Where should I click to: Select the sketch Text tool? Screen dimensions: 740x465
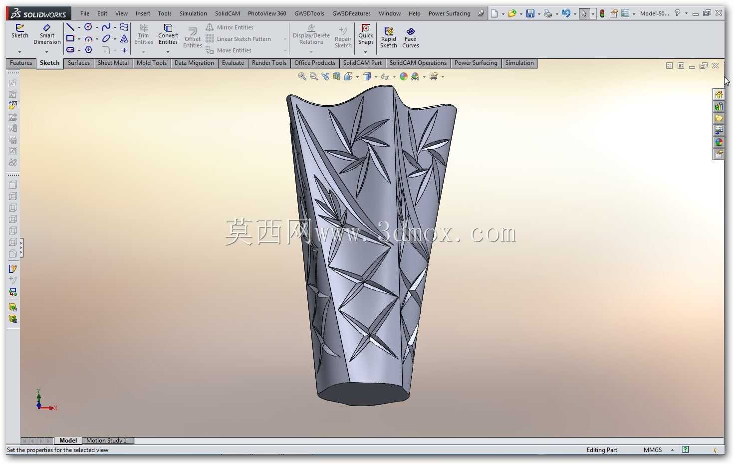124,38
